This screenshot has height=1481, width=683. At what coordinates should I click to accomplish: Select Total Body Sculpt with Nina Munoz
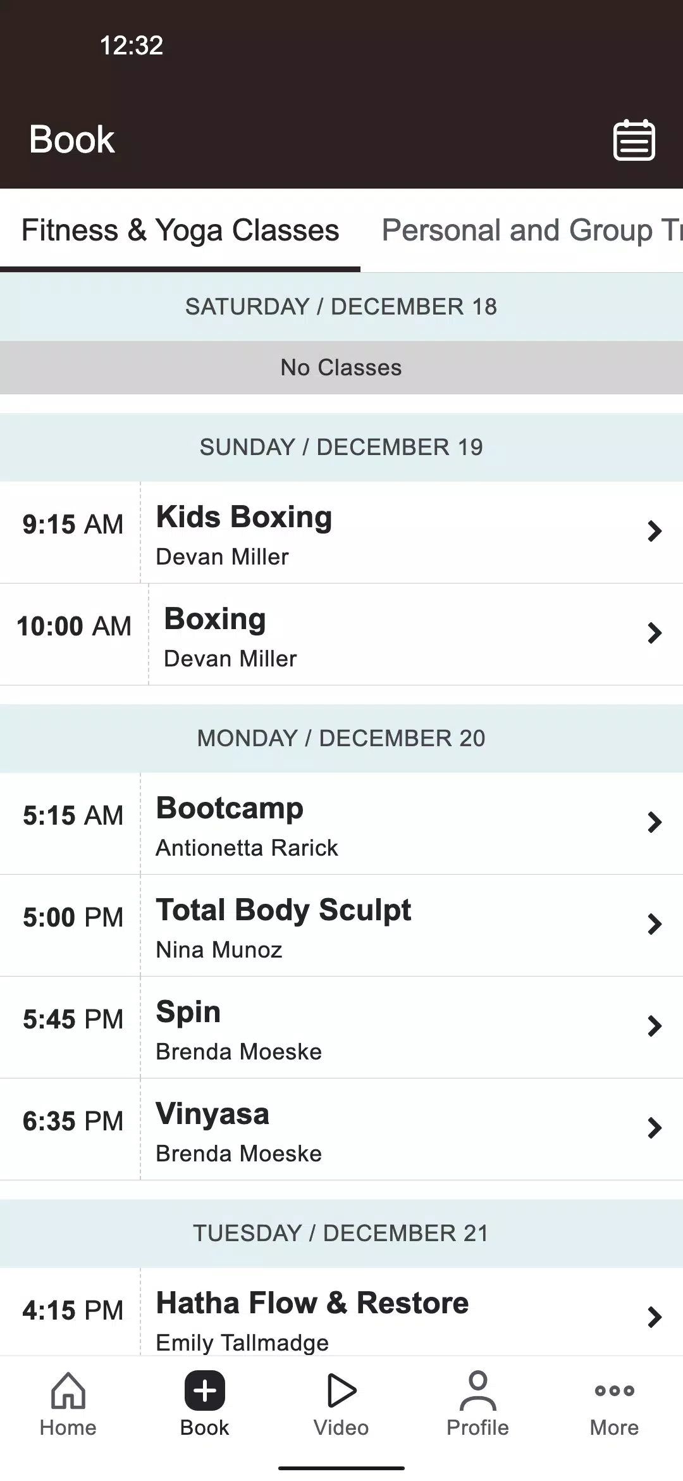pyautogui.click(x=341, y=925)
